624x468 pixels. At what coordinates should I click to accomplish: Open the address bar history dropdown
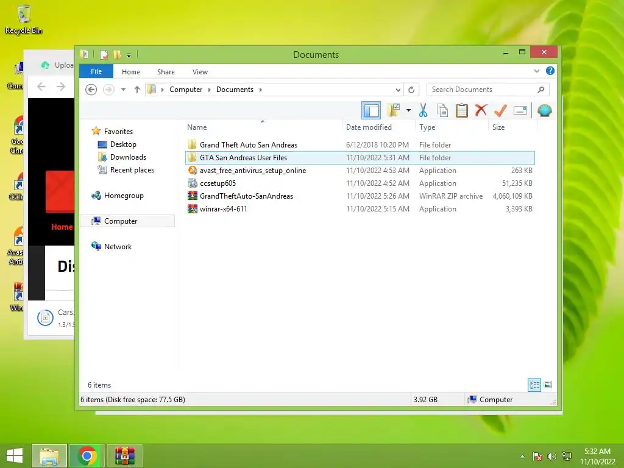[397, 90]
